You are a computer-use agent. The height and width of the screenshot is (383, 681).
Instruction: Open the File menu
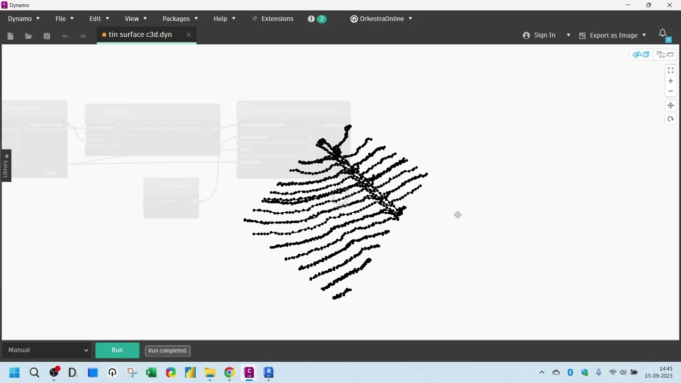click(64, 19)
